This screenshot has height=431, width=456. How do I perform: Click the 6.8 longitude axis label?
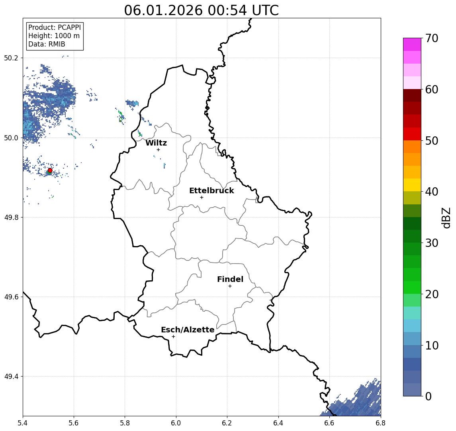point(380,423)
